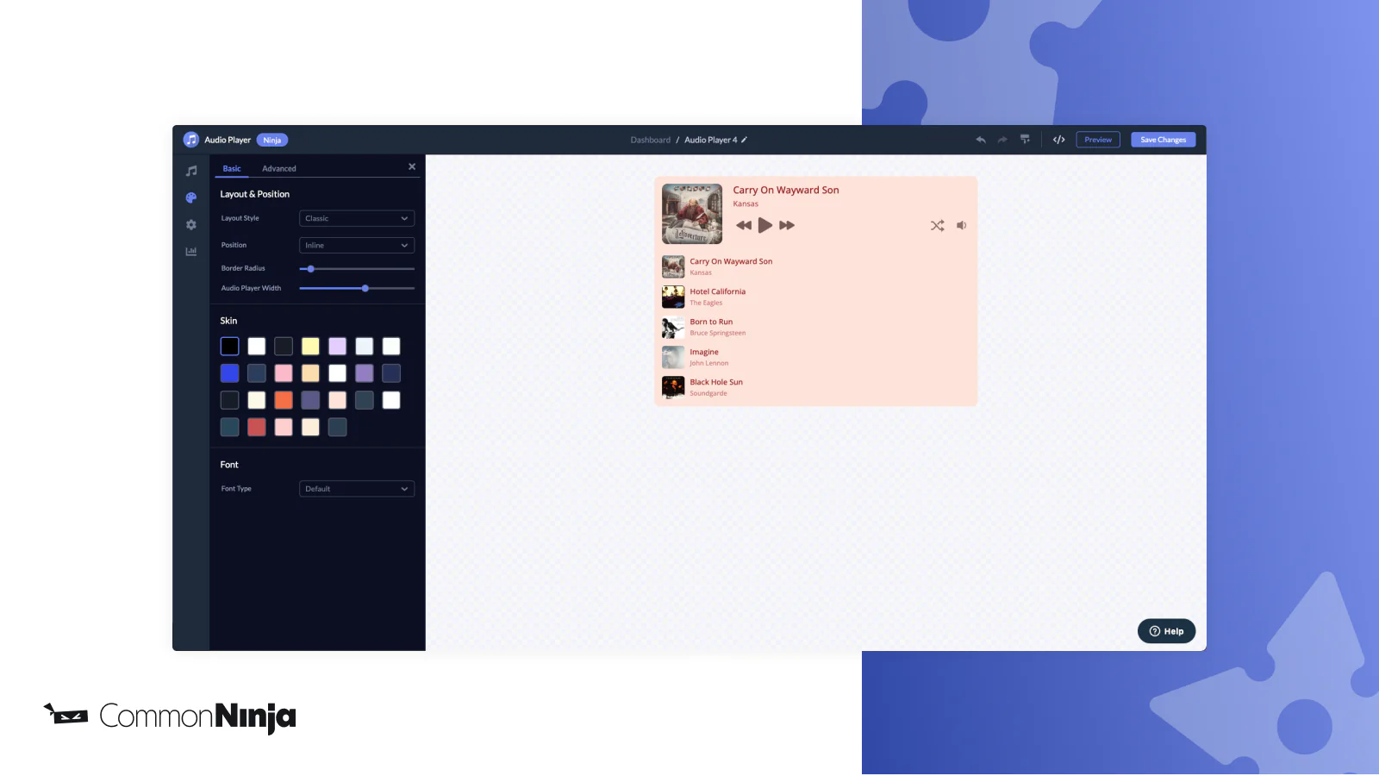Click the Black Hole Sun album thumbnail
This screenshot has height=776, width=1379.
tap(673, 387)
